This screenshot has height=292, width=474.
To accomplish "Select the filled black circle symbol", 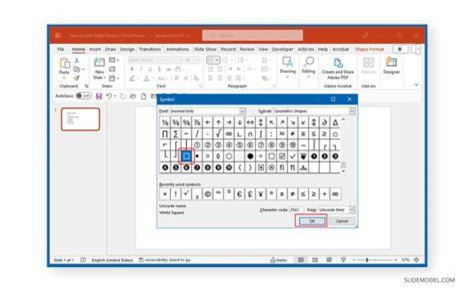I will click(250, 156).
